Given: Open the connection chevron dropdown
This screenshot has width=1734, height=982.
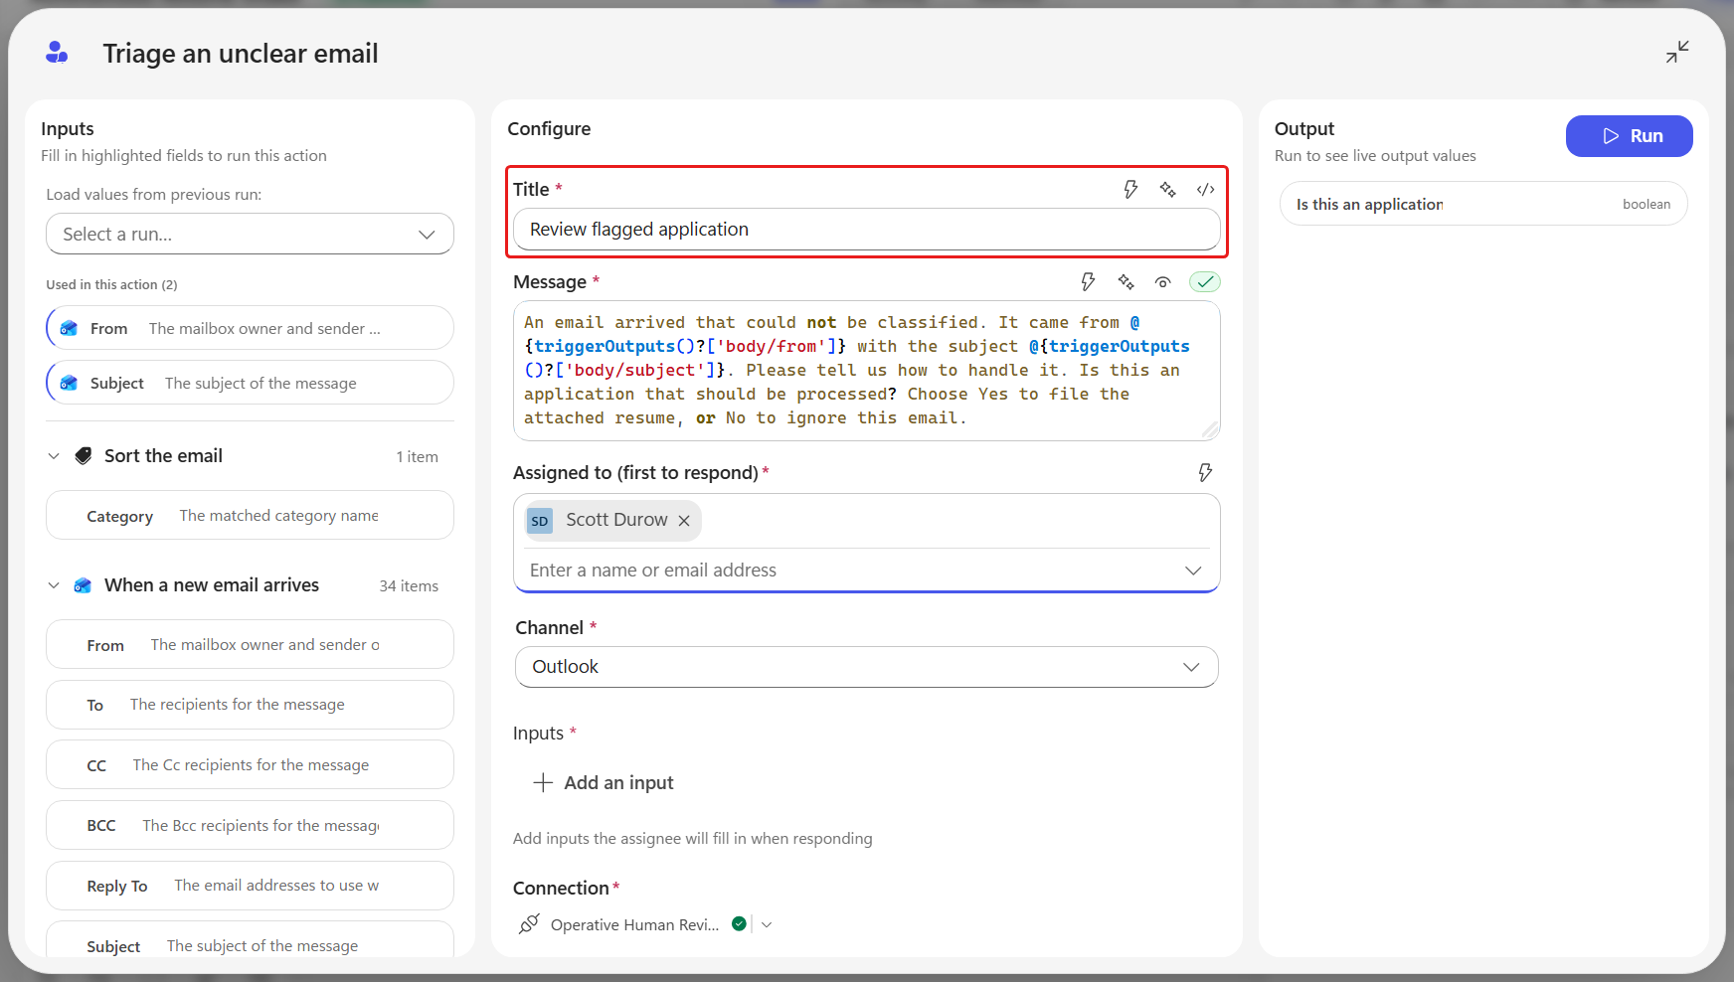Looking at the screenshot, I should pos(767,924).
